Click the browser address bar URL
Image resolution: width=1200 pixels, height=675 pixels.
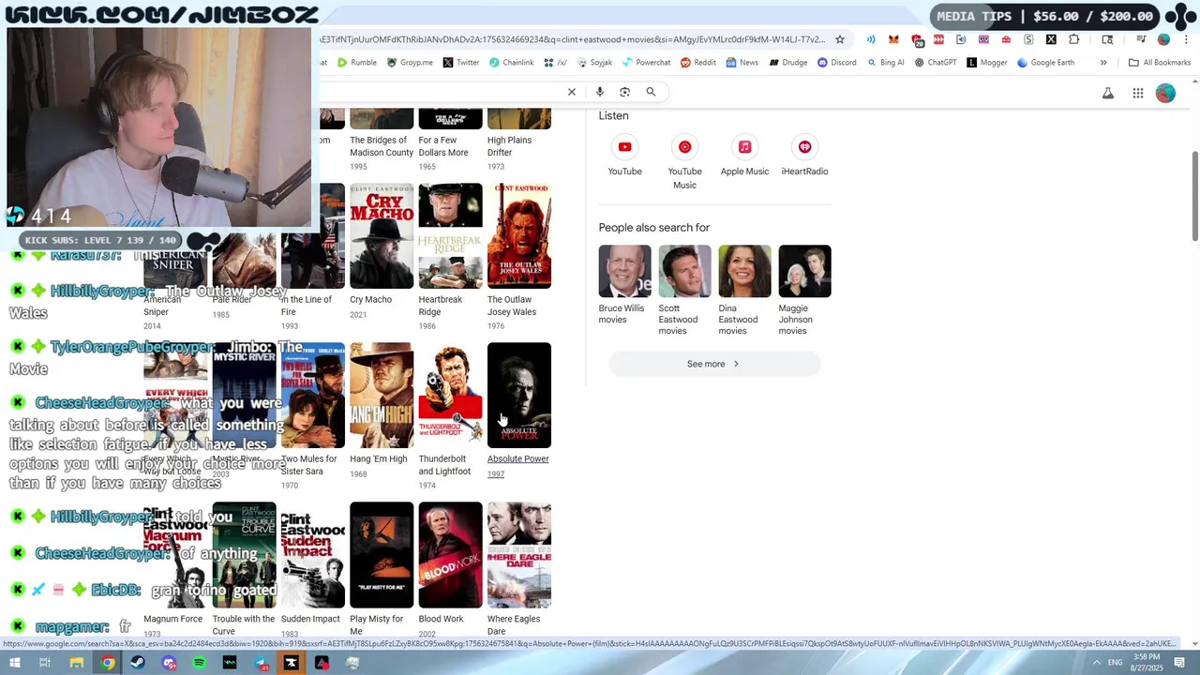[x=572, y=39]
